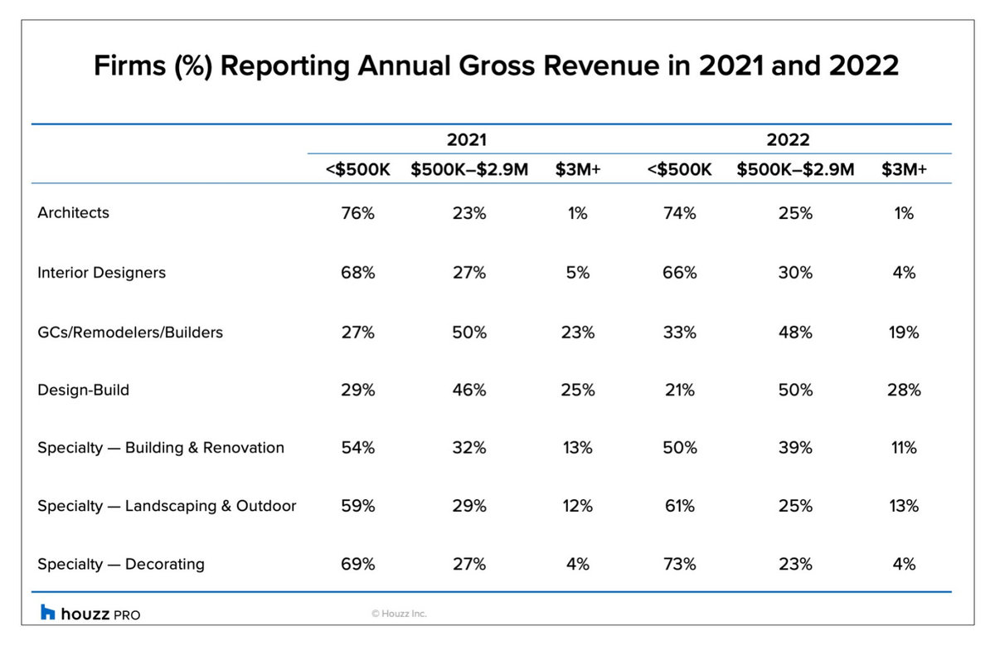Click Architects 76% cell
This screenshot has width=995, height=646.
coord(358,214)
